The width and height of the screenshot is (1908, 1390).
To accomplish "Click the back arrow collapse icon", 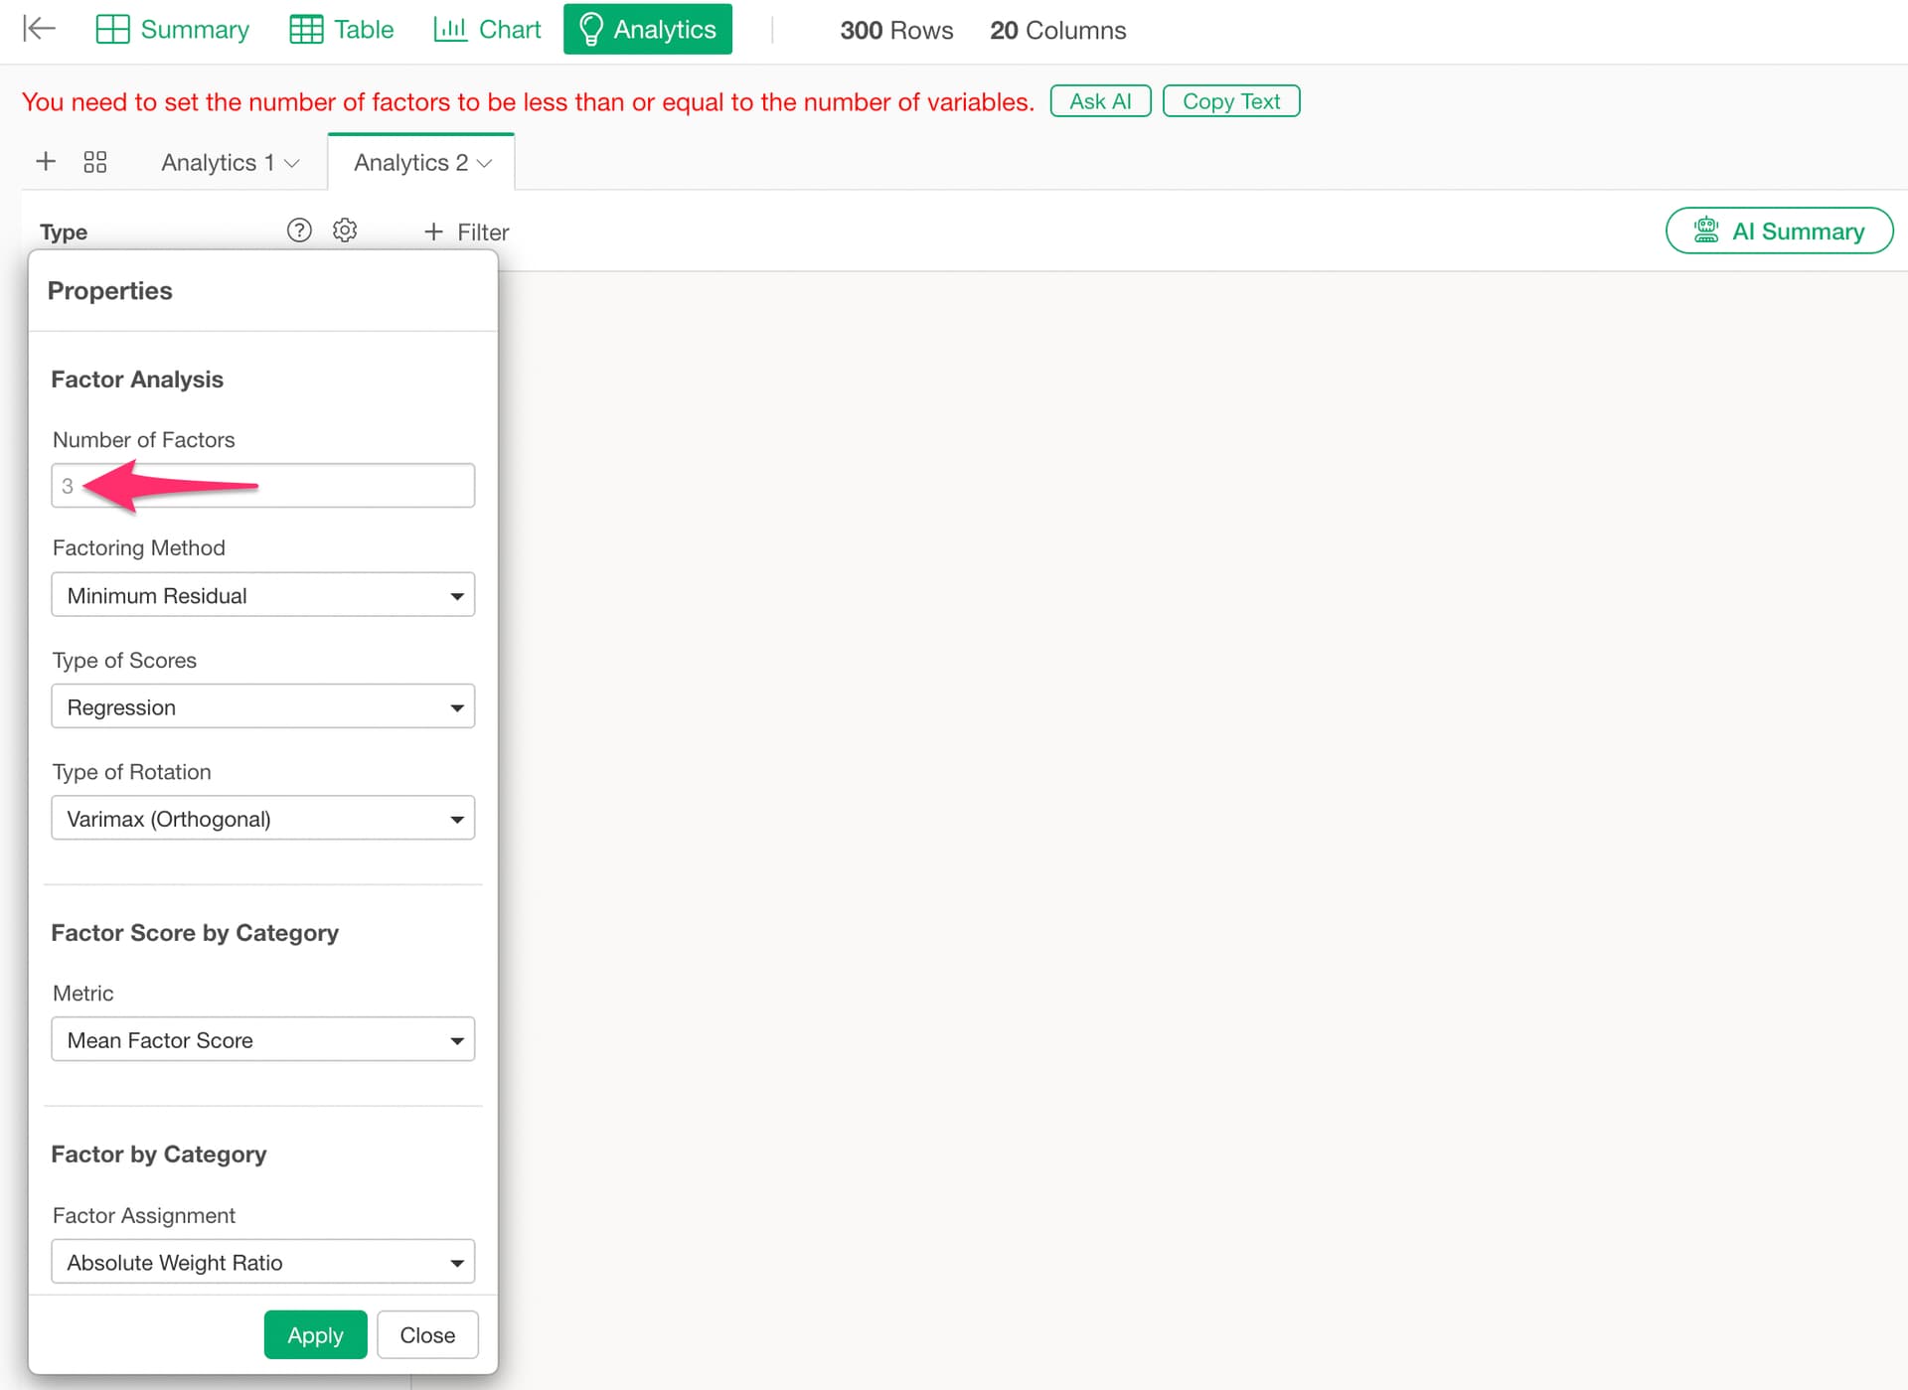I will click(x=39, y=29).
